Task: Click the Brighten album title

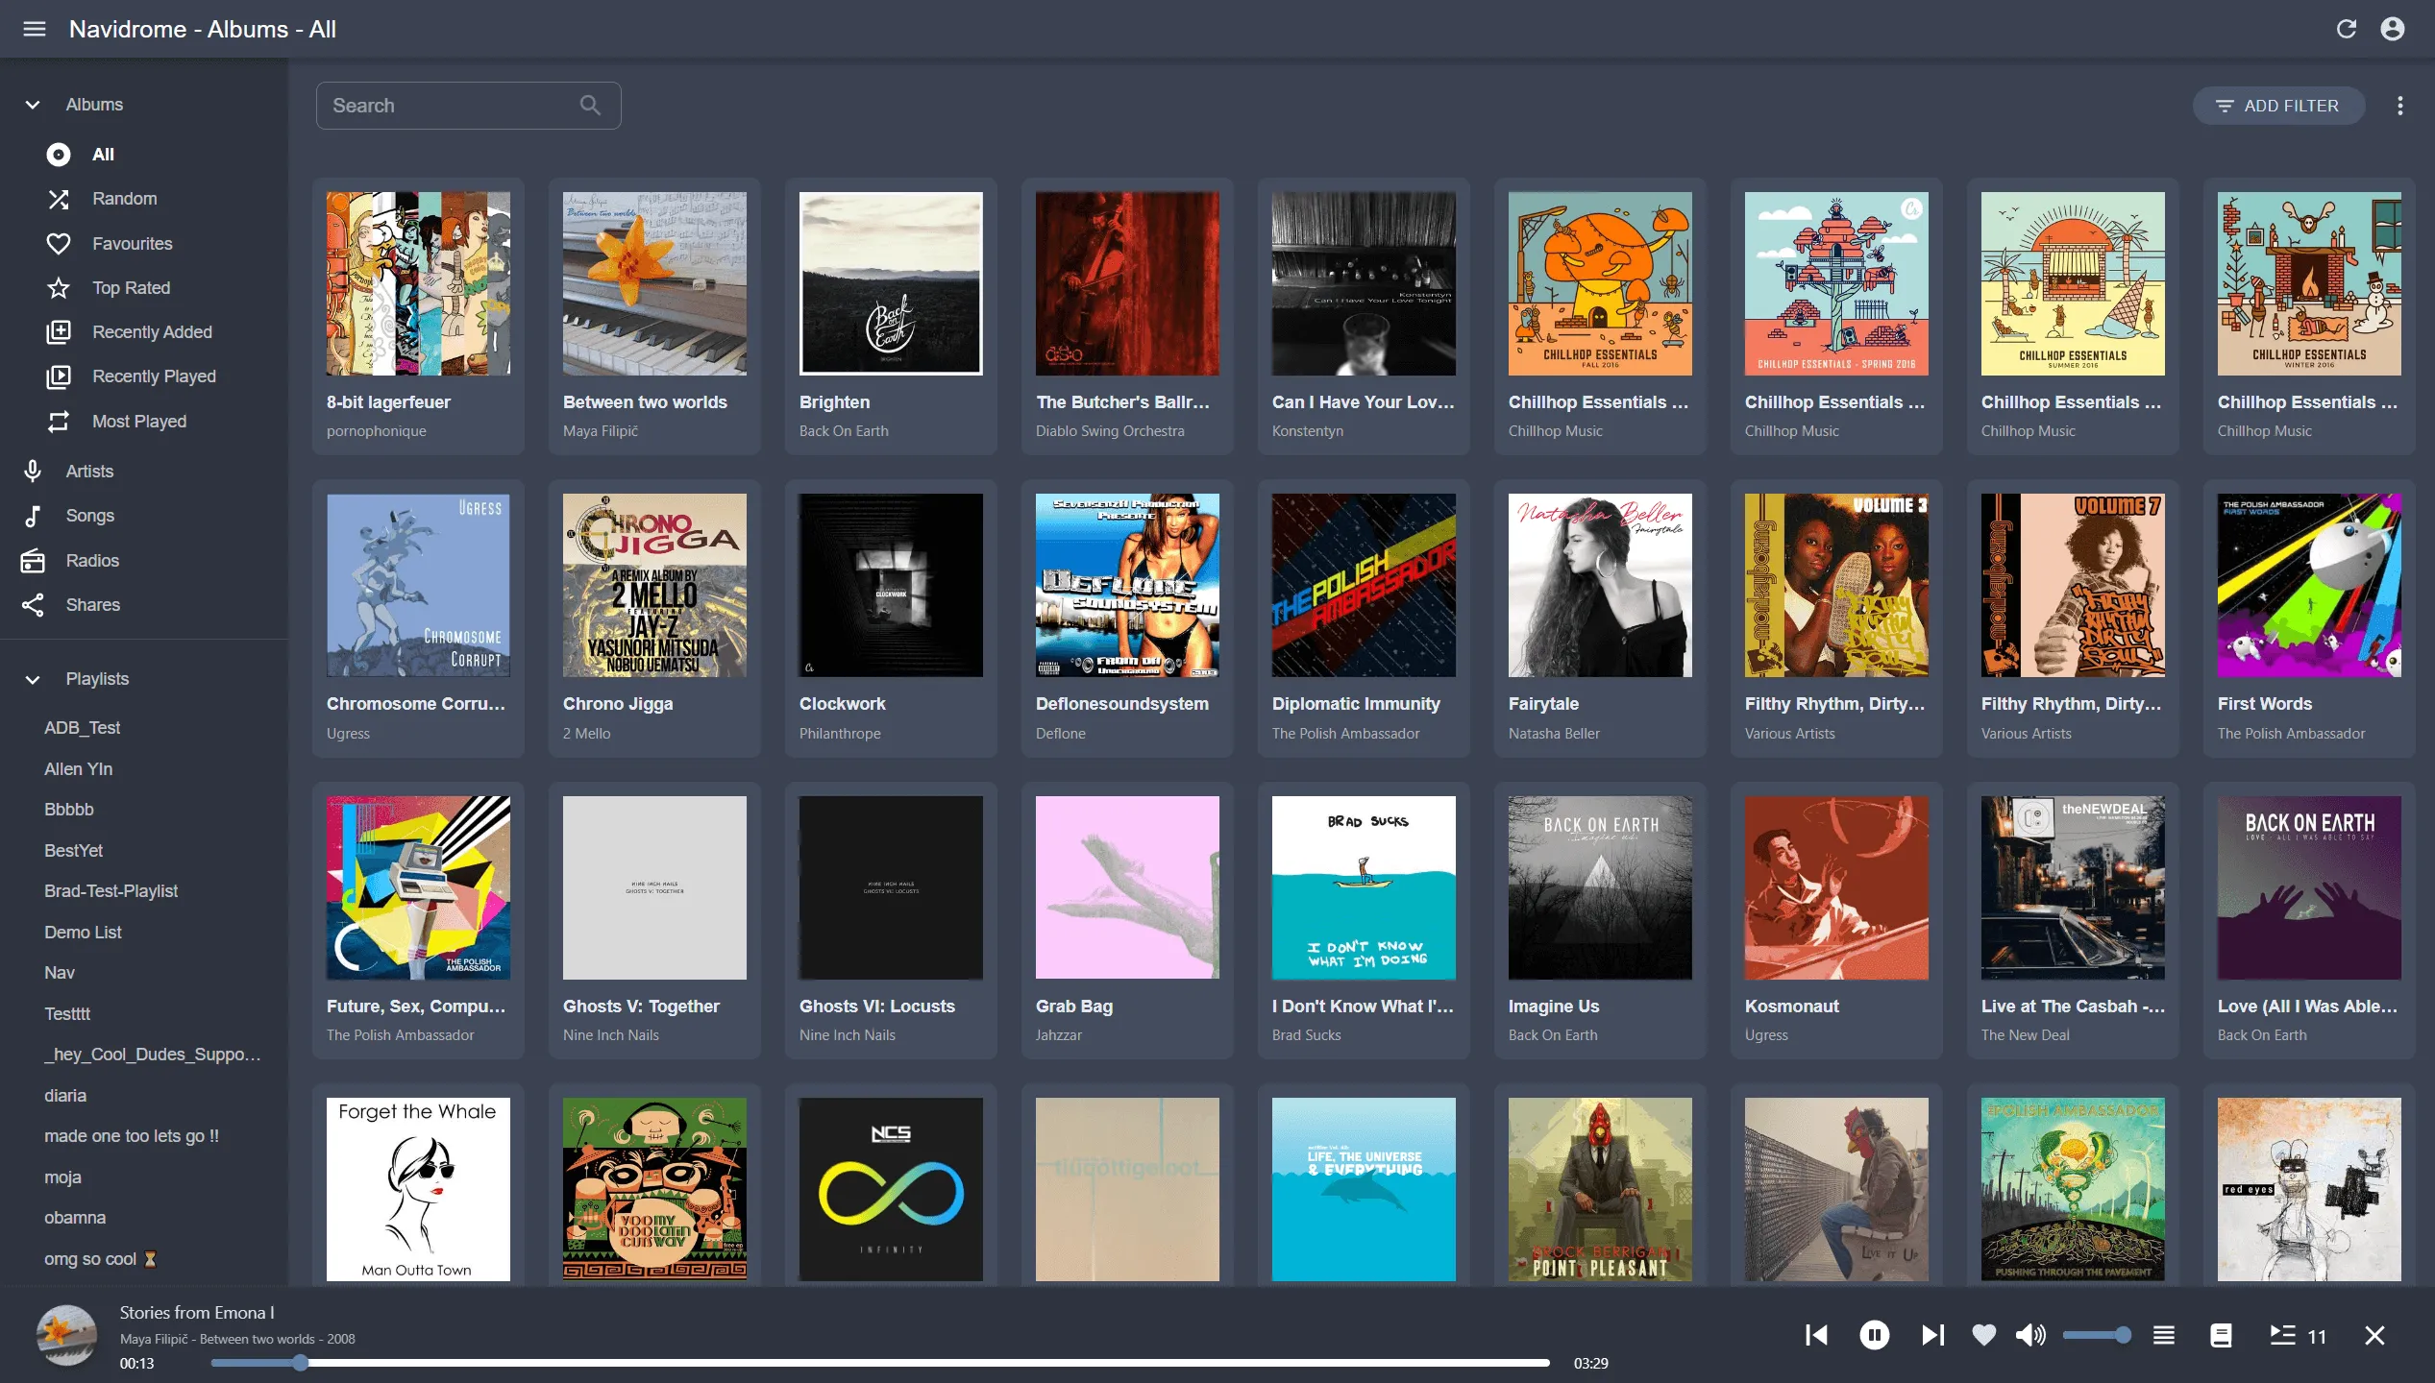Action: [x=834, y=402]
